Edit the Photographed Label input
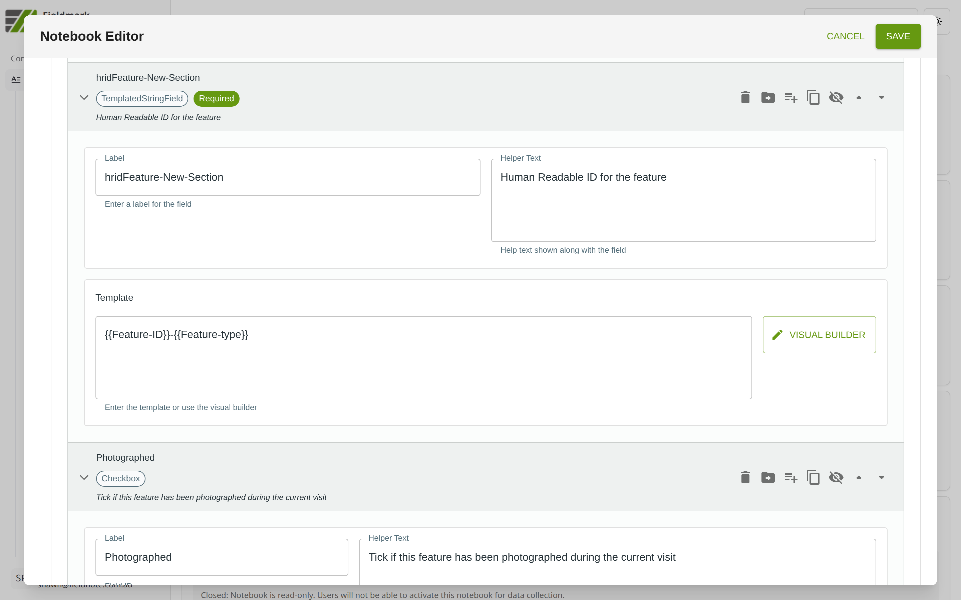This screenshot has width=961, height=600. tap(221, 557)
